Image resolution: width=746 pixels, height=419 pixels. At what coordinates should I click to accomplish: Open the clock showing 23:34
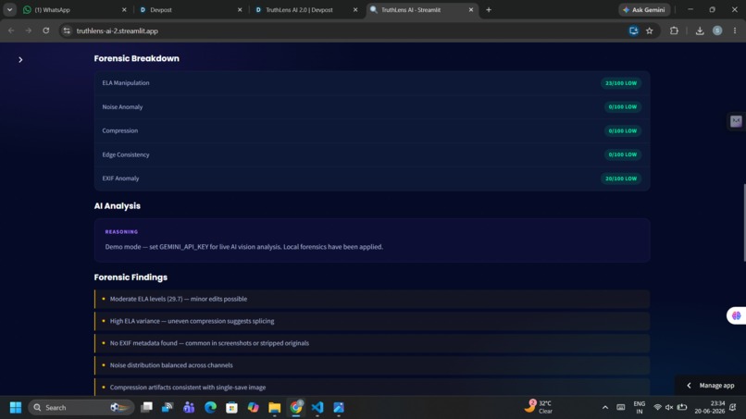pos(709,408)
